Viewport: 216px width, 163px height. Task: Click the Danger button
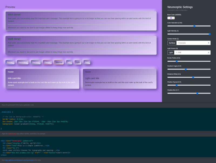click(x=47, y=62)
